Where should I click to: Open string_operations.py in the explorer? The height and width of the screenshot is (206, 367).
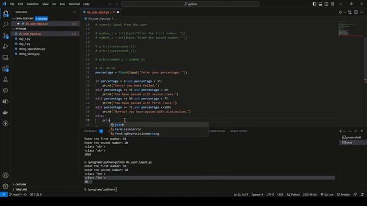pos(32,49)
